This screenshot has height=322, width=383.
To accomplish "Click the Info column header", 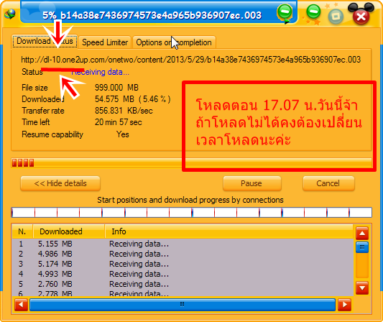I will click(x=229, y=231).
